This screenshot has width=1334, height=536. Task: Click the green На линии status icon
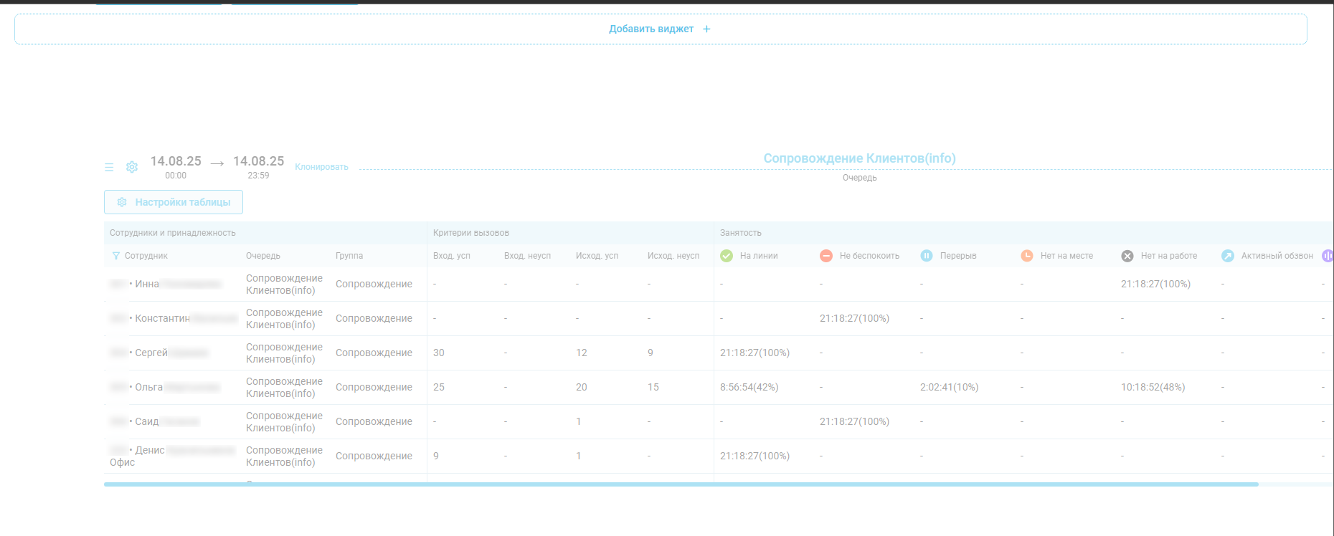727,256
